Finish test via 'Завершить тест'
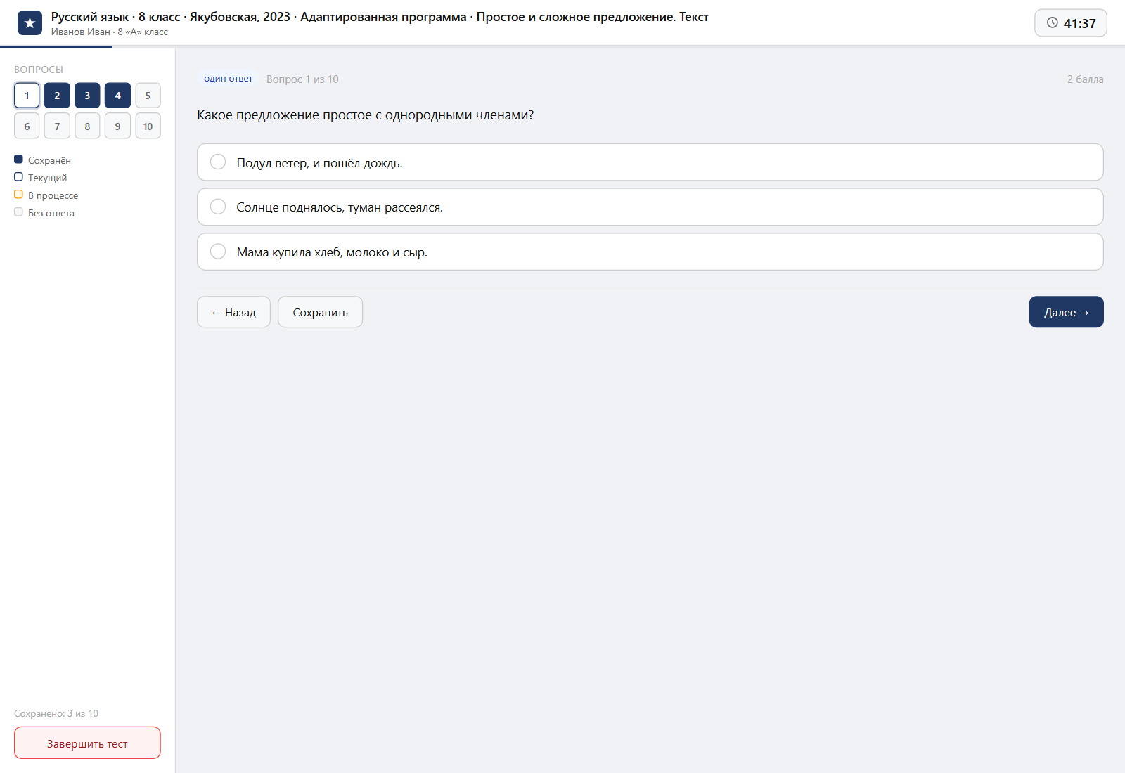 click(x=87, y=743)
